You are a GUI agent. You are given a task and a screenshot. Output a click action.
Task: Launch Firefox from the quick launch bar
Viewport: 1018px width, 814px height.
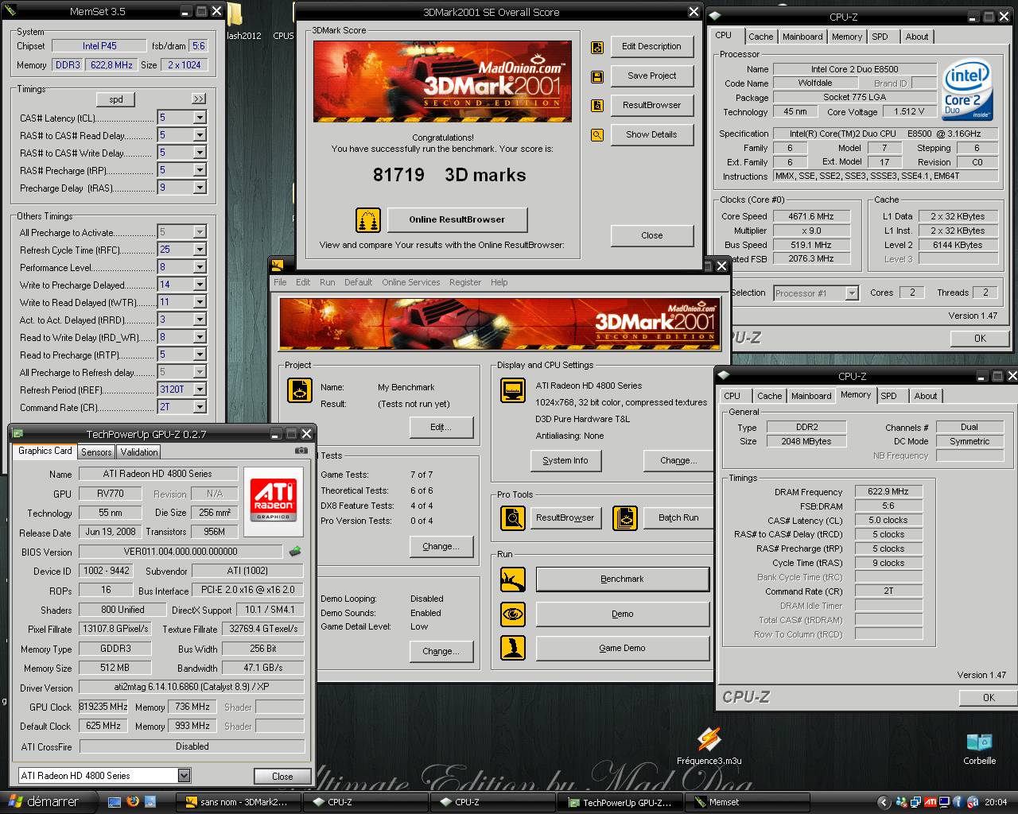[133, 801]
